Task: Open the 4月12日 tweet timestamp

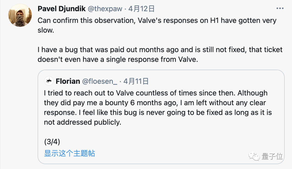Action: click(141, 9)
